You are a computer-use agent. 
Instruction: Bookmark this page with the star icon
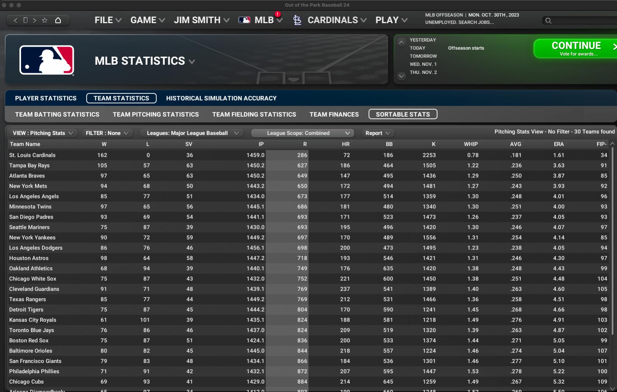[x=45, y=21]
